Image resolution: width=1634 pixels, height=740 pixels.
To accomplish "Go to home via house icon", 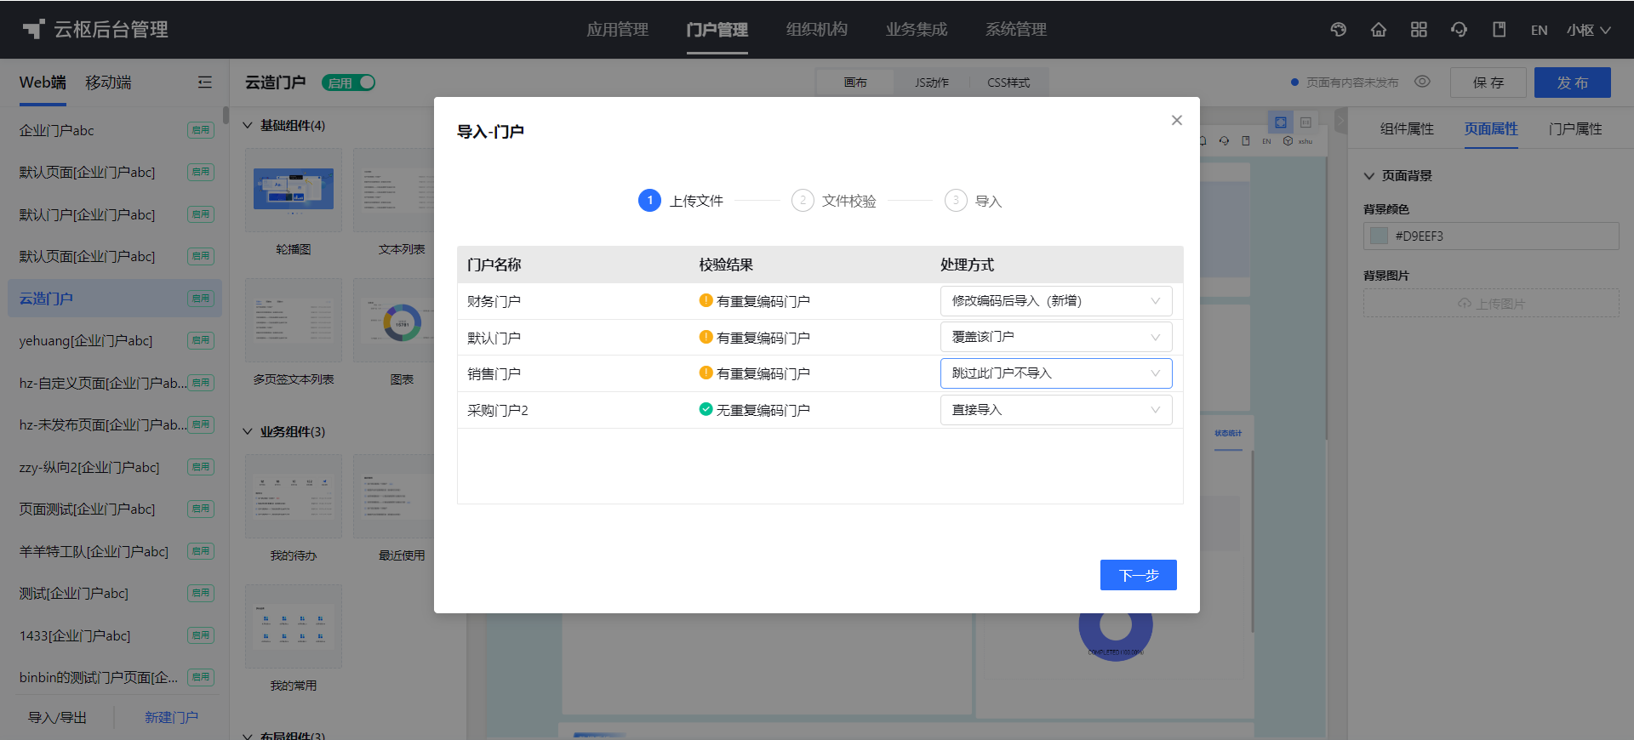I will [1379, 30].
